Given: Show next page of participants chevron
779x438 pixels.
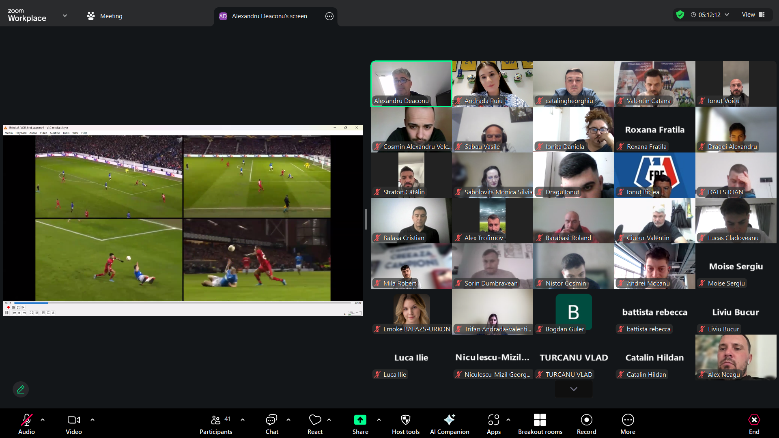Looking at the screenshot, I should tap(573, 389).
